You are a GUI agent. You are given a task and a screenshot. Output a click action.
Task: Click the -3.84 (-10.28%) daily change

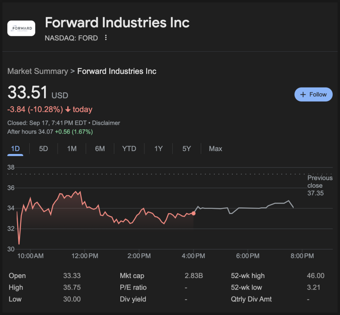[35, 109]
